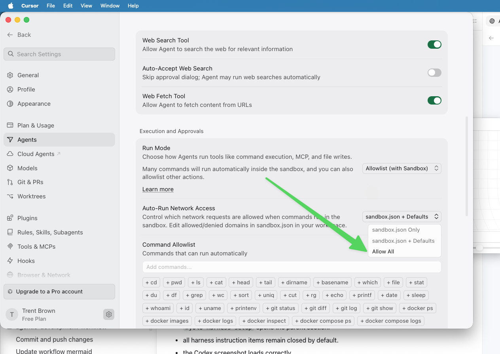Click Upgrade to a Pro account button
The width and height of the screenshot is (500, 354).
[59, 291]
